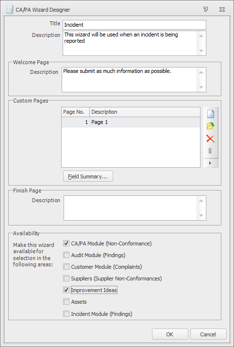Close the CA/PA Wizard Designer dialog

pos(222,9)
